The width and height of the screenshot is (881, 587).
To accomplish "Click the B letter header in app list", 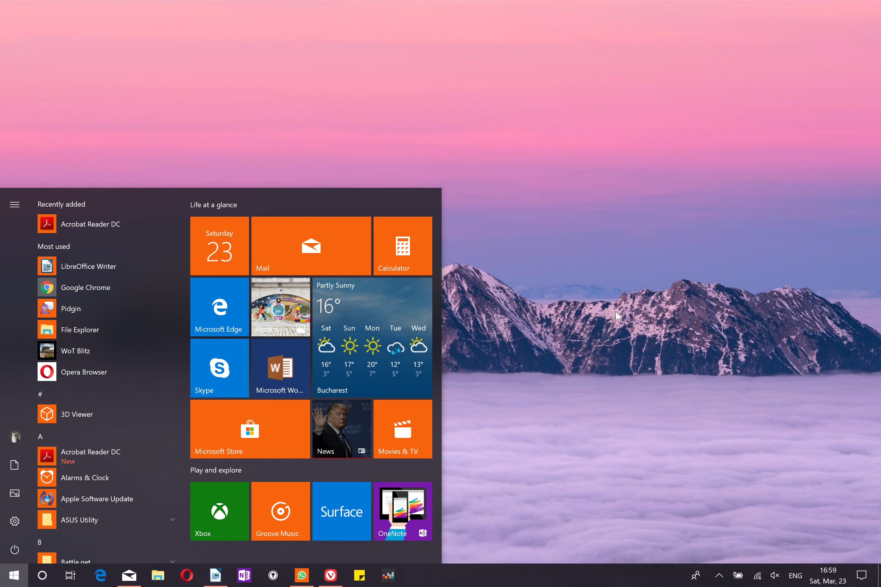I will pos(40,542).
